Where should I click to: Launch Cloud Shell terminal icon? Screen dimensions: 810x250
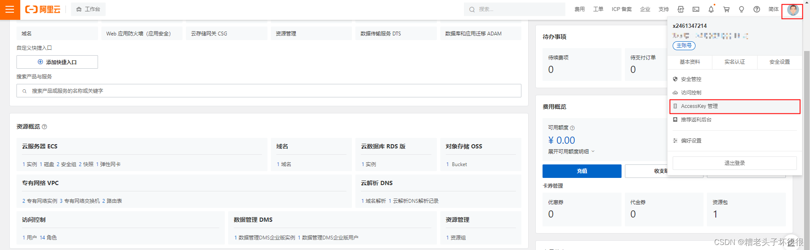tap(696, 9)
